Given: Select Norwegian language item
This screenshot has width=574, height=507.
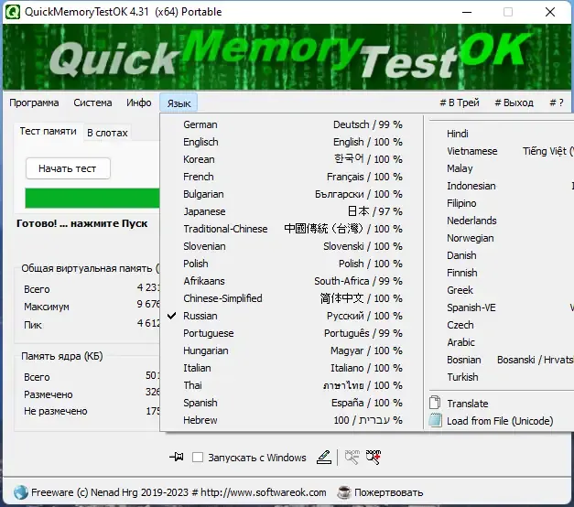Looking at the screenshot, I should [x=500, y=238].
